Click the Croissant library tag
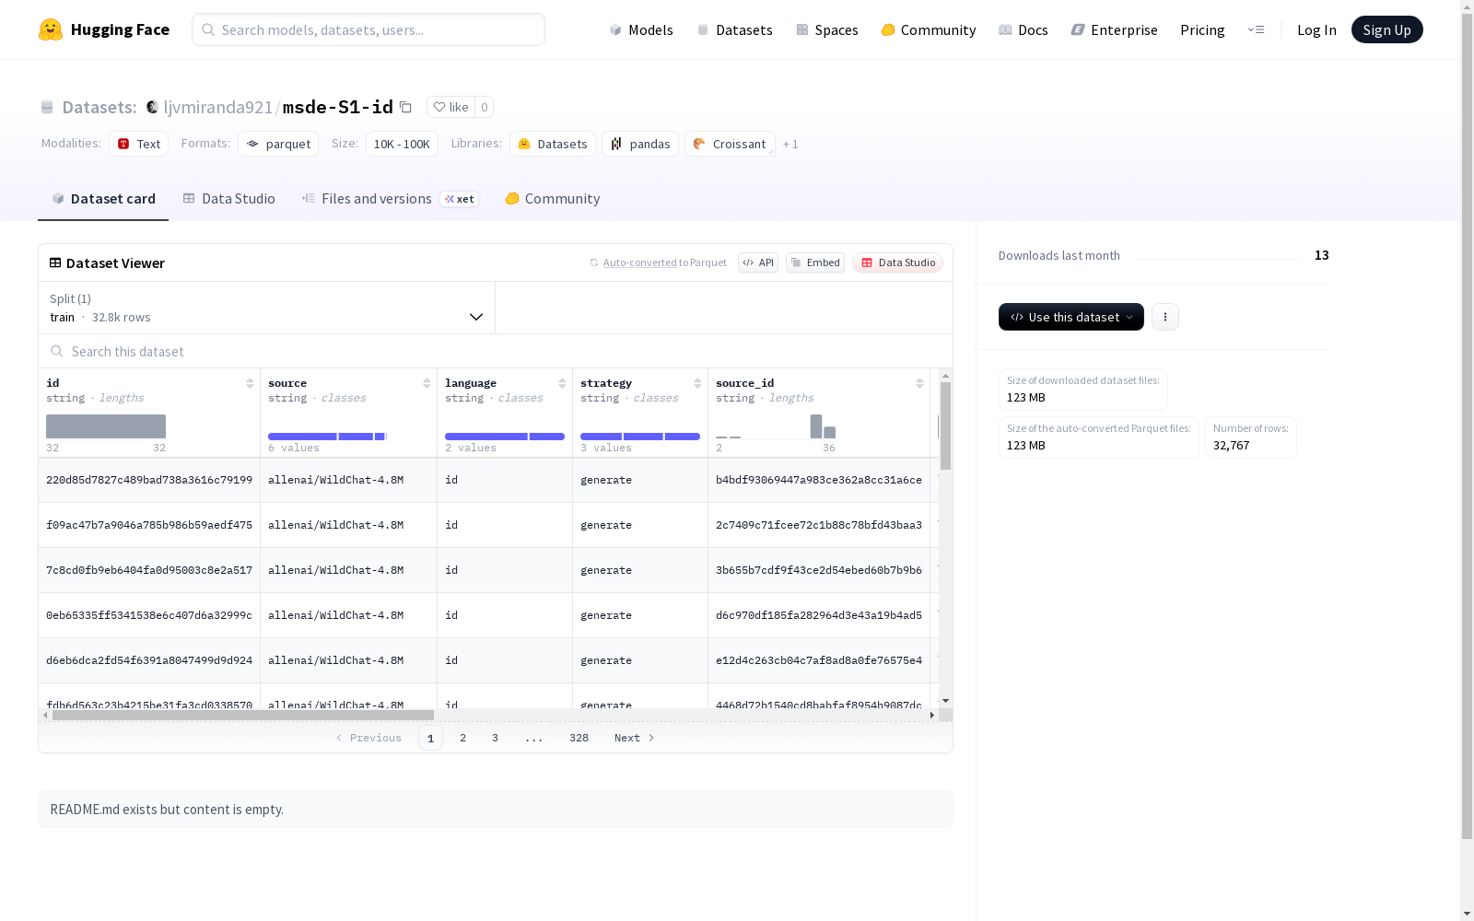 point(730,144)
